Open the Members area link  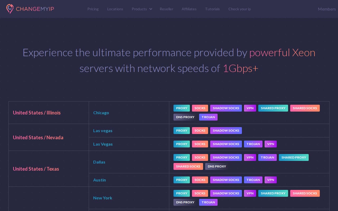click(327, 9)
